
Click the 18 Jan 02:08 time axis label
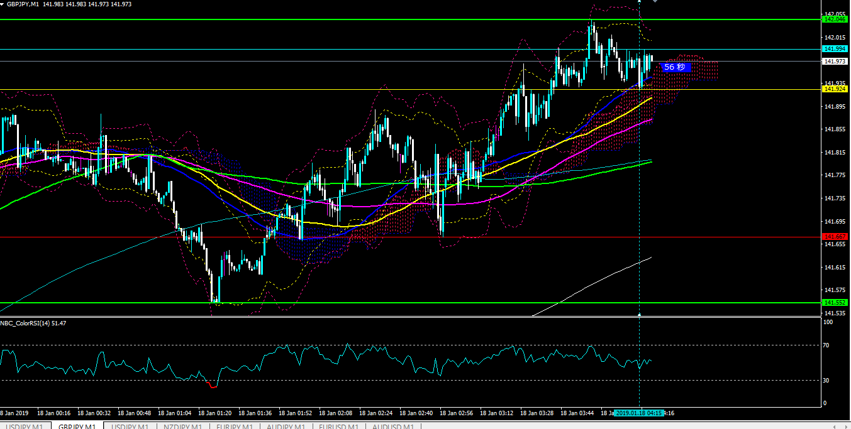pos(335,413)
